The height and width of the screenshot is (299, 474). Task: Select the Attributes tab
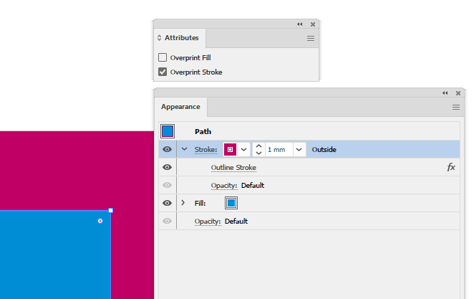(182, 38)
